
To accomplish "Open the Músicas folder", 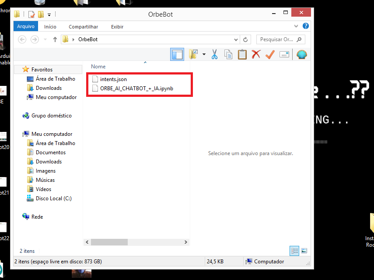I will point(45,180).
